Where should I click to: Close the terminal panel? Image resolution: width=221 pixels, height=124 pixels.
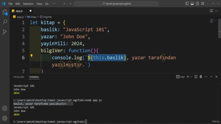coord(217,77)
